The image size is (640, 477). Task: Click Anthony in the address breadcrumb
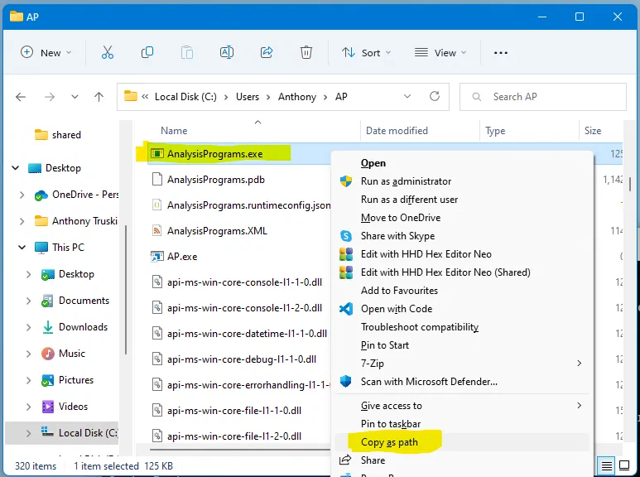pos(297,97)
